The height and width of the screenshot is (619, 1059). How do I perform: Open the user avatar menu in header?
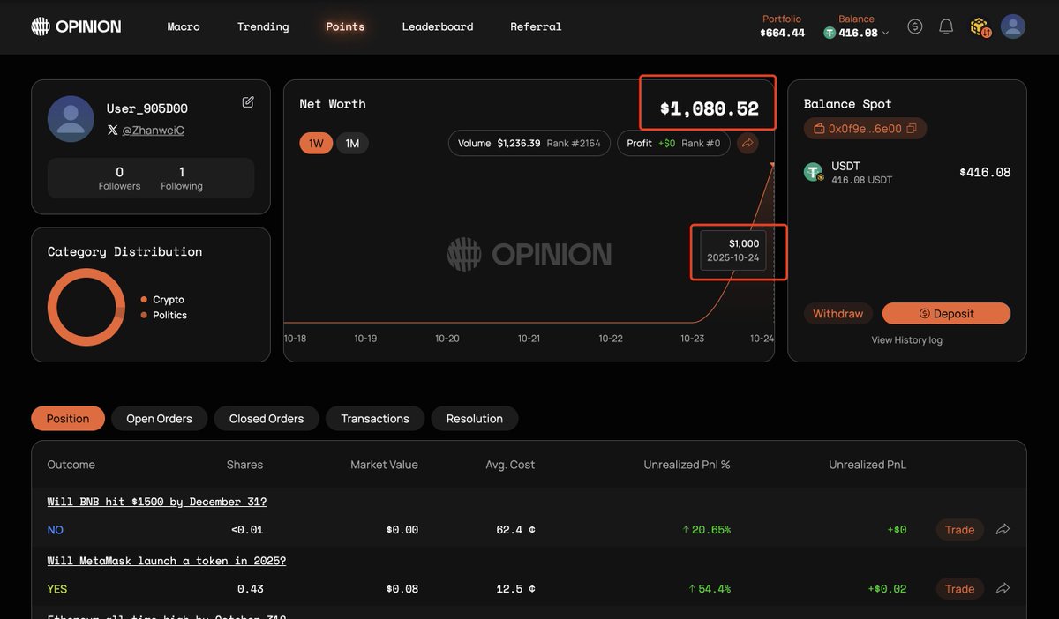(1013, 26)
